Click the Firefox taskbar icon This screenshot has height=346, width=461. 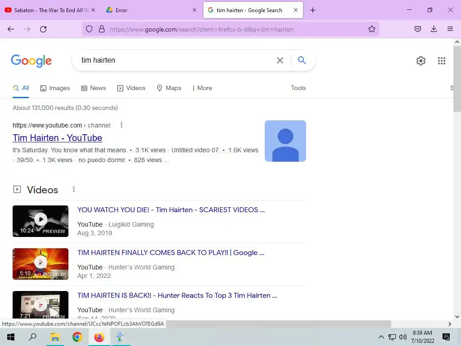[99, 337]
